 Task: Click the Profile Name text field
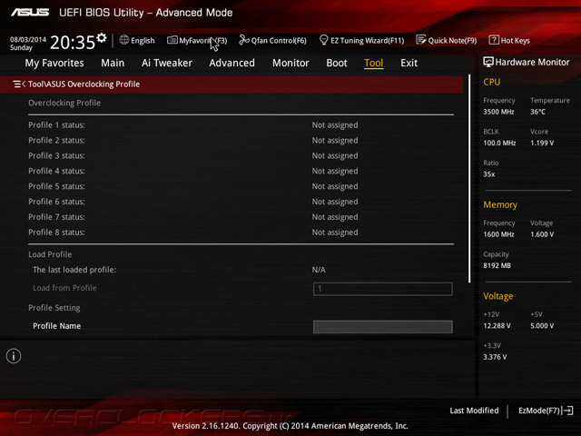tap(383, 327)
